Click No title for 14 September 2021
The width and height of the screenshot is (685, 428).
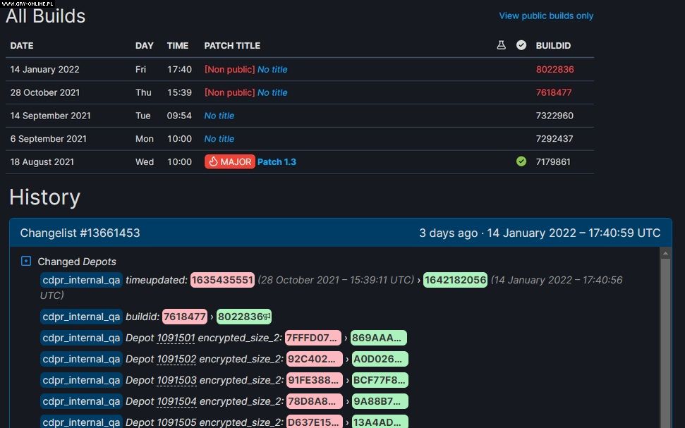click(x=219, y=116)
